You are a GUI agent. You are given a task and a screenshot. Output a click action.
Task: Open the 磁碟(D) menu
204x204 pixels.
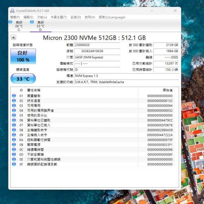click(76, 17)
